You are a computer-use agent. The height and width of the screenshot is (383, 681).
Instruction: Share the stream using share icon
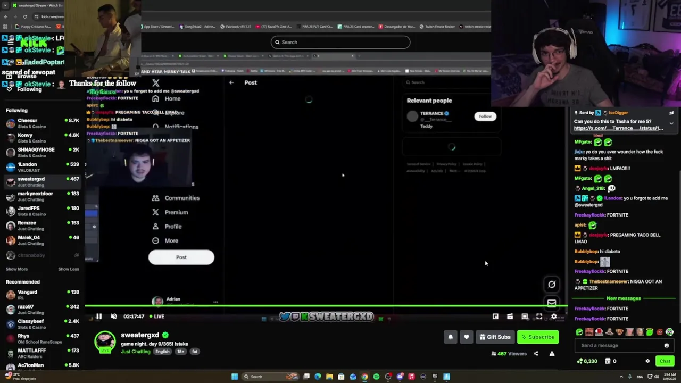(536, 354)
